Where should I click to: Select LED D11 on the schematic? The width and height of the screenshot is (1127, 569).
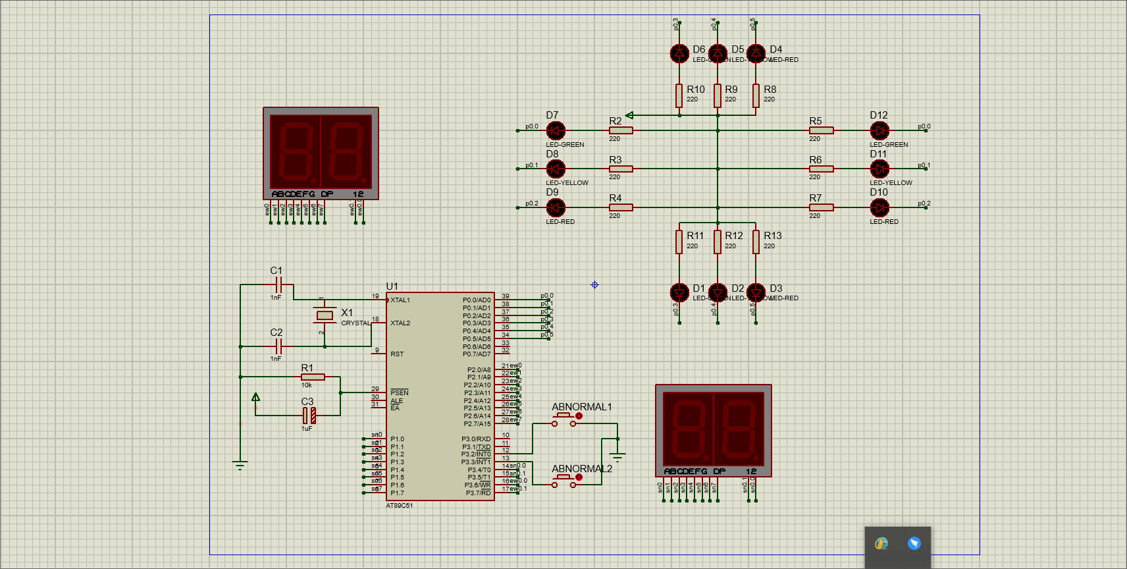coord(879,169)
